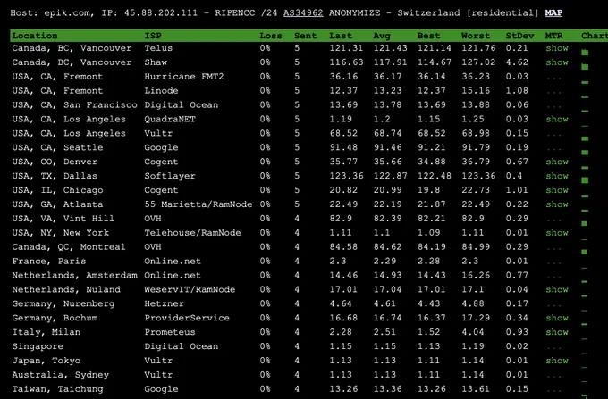Show MTR for Vancouver Shaw row

tap(557, 62)
